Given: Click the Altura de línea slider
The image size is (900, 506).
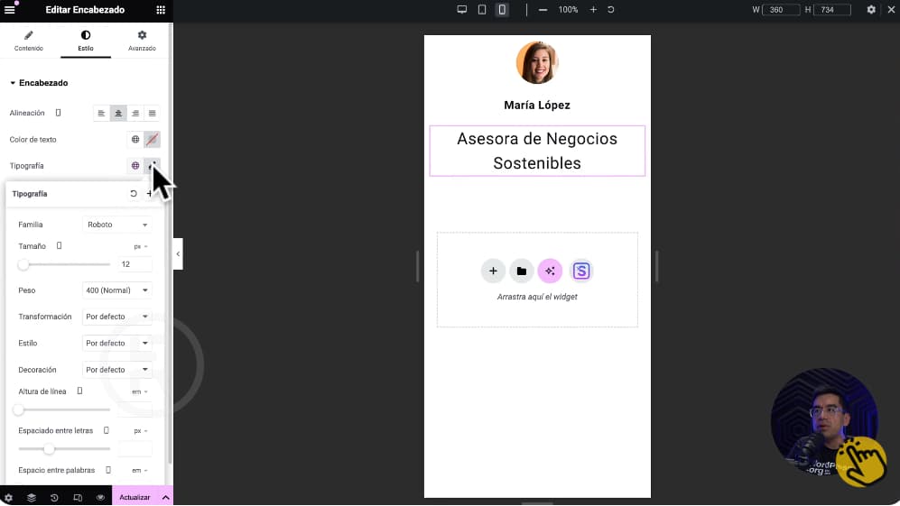Looking at the screenshot, I should pos(64,409).
